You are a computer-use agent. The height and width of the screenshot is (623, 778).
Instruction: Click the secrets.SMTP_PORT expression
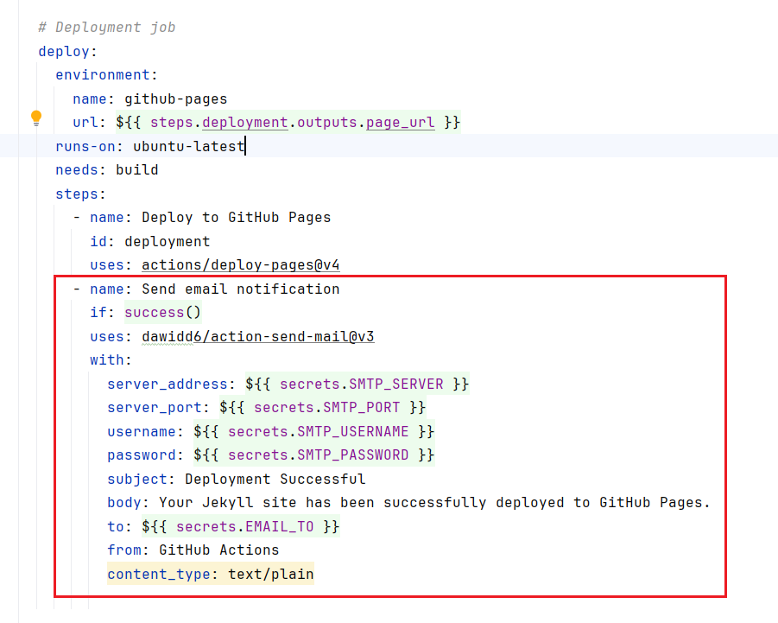[322, 407]
